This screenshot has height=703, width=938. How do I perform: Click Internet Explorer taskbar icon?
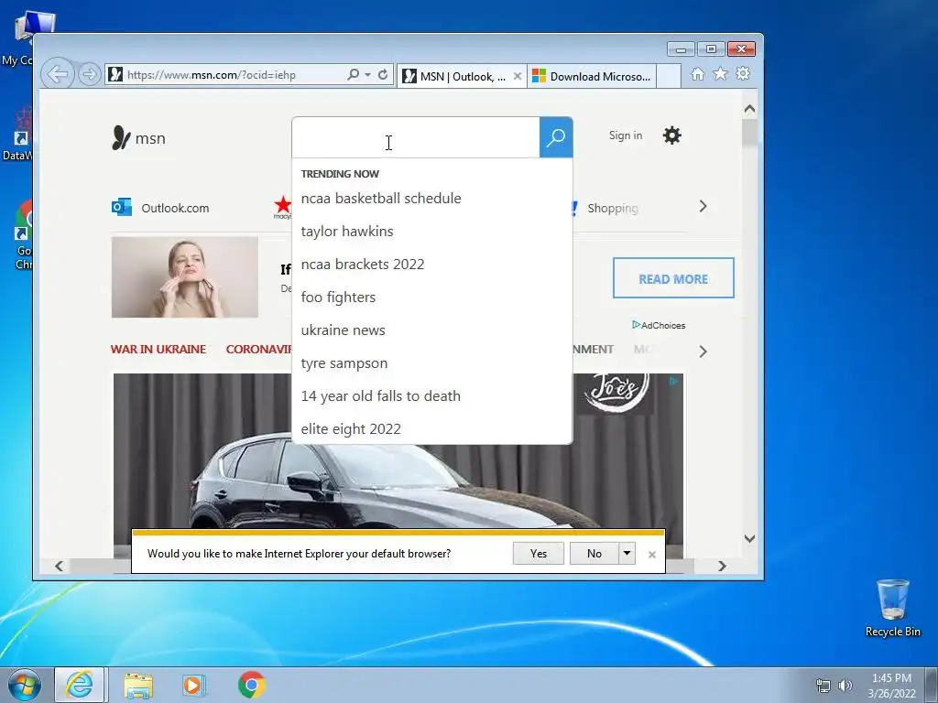[x=81, y=685]
